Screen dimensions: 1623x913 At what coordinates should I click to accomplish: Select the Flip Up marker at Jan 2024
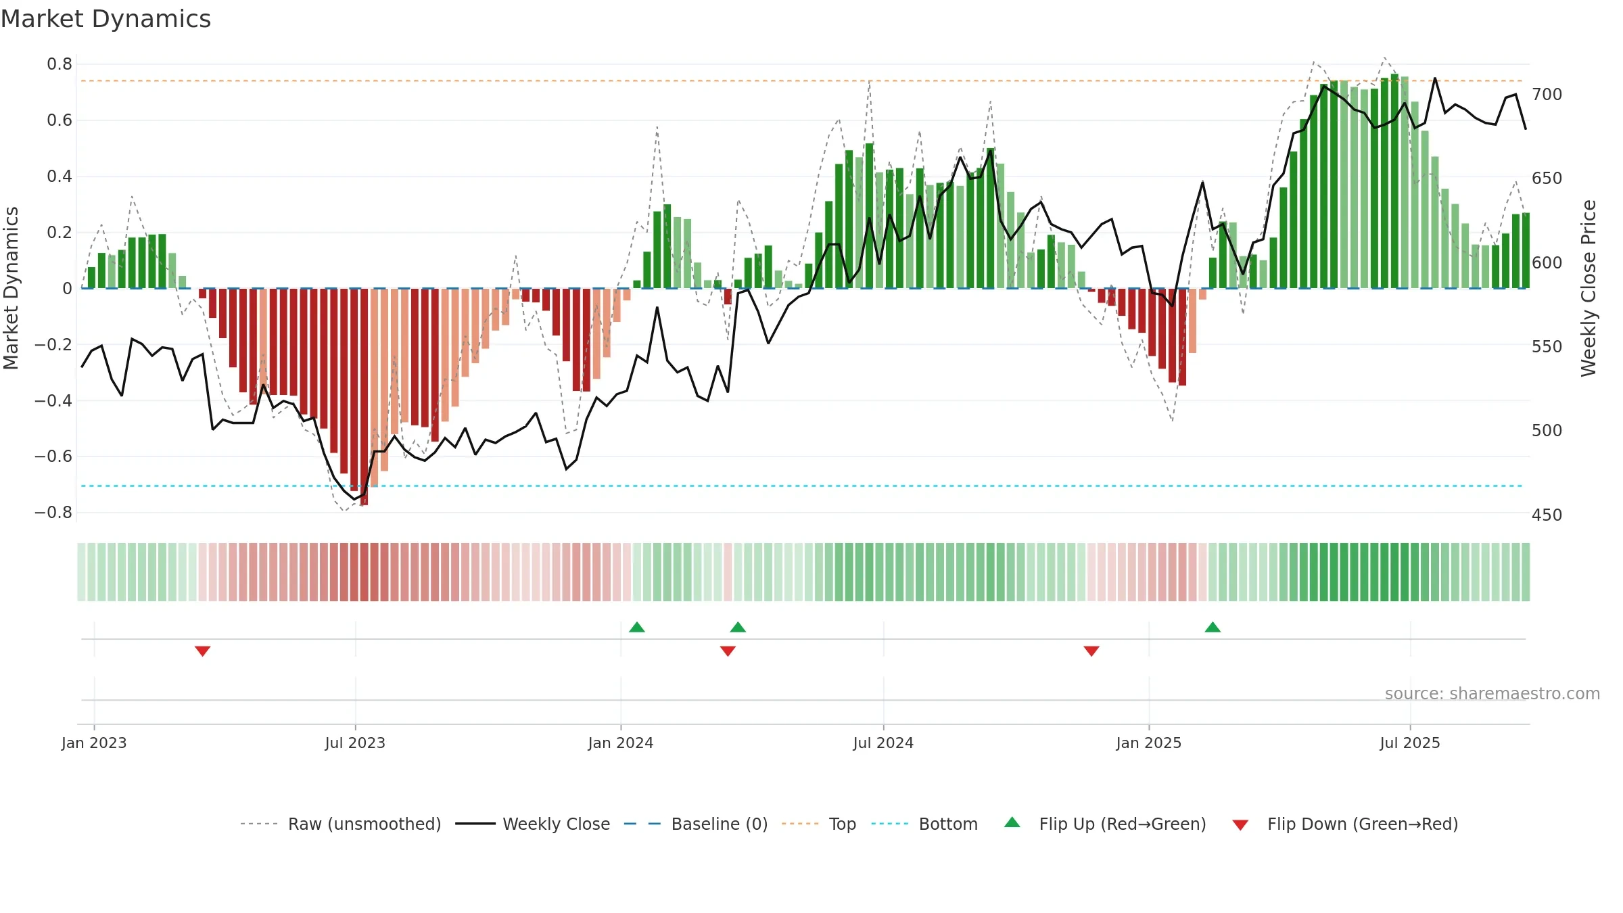tap(637, 627)
